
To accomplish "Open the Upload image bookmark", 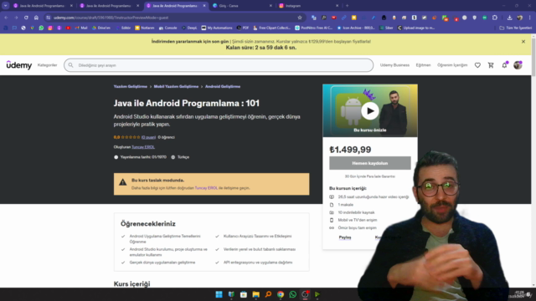I will tap(416, 28).
